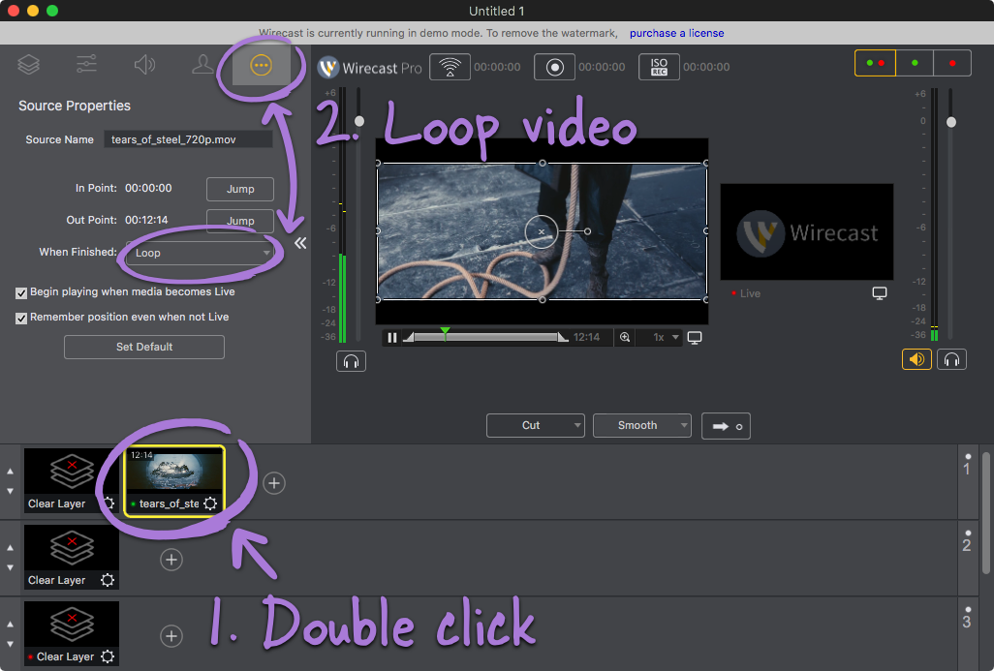Pause the preview video playback

pos(391,337)
